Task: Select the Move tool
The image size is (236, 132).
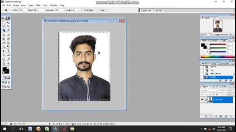Action: click(x=8, y=23)
